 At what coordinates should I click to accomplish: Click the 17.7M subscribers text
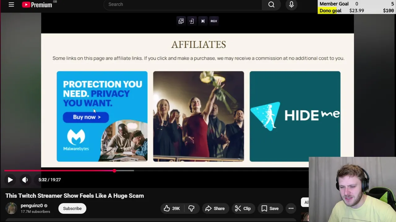pos(35,212)
